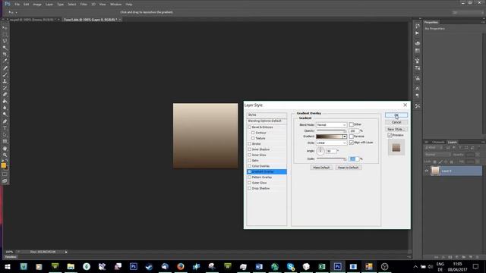
Task: Open the gradient Style dropdown
Action: pos(331,143)
